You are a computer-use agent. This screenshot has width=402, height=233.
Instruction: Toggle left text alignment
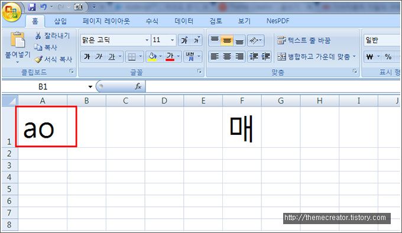pos(215,56)
